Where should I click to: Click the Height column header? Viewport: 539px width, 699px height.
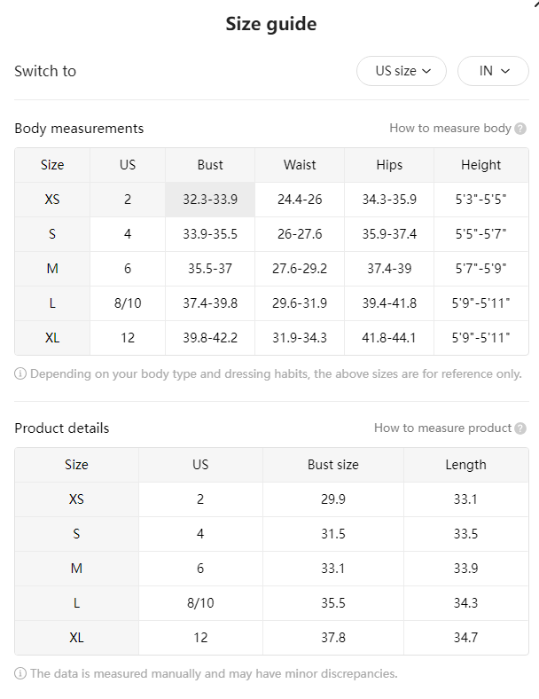(x=481, y=165)
